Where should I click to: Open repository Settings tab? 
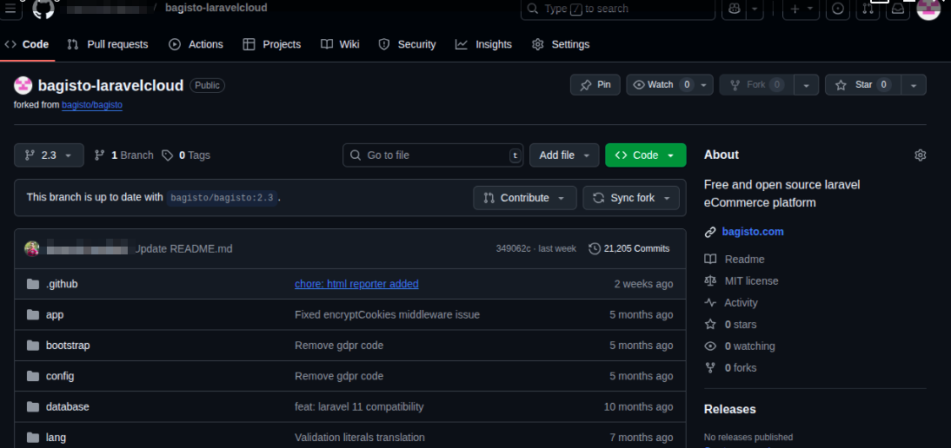pyautogui.click(x=561, y=44)
